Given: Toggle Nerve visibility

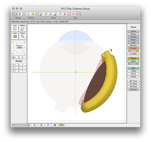Looking at the screenshot, I should coord(133,40).
